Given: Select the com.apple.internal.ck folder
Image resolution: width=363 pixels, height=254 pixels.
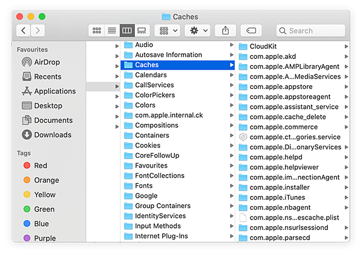Looking at the screenshot, I should [177, 115].
